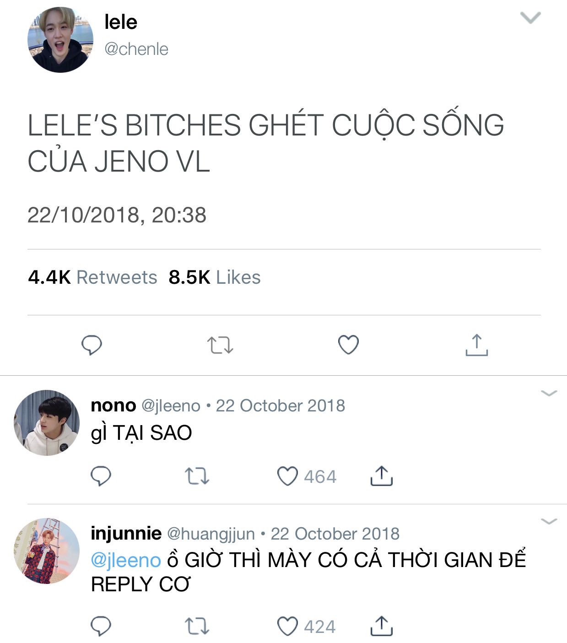Retweet injunnie's reply
Screen dimensions: 567x643
(x=197, y=626)
